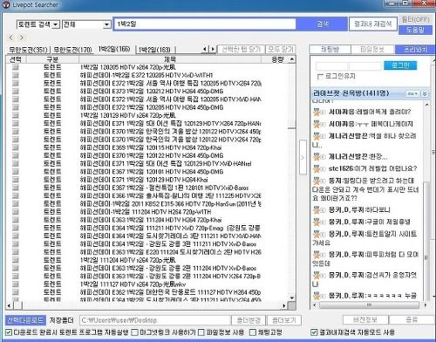436x342 pixels.
Task: Click the star icon beside 구글이 제일좋넹 message
Action: (317, 222)
